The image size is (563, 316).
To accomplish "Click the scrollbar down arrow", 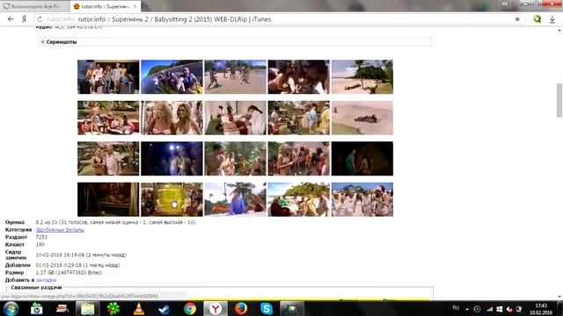I will point(559,297).
